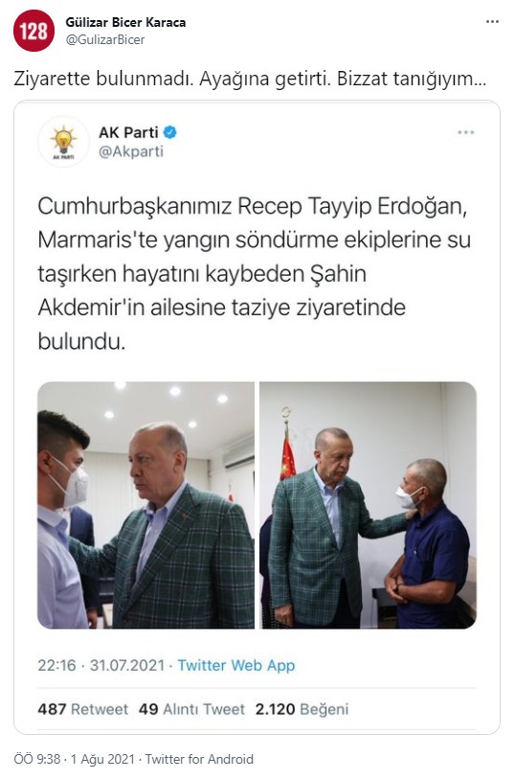The width and height of the screenshot is (515, 780).
Task: Click the Twitter Web App source link
Action: click(x=236, y=665)
